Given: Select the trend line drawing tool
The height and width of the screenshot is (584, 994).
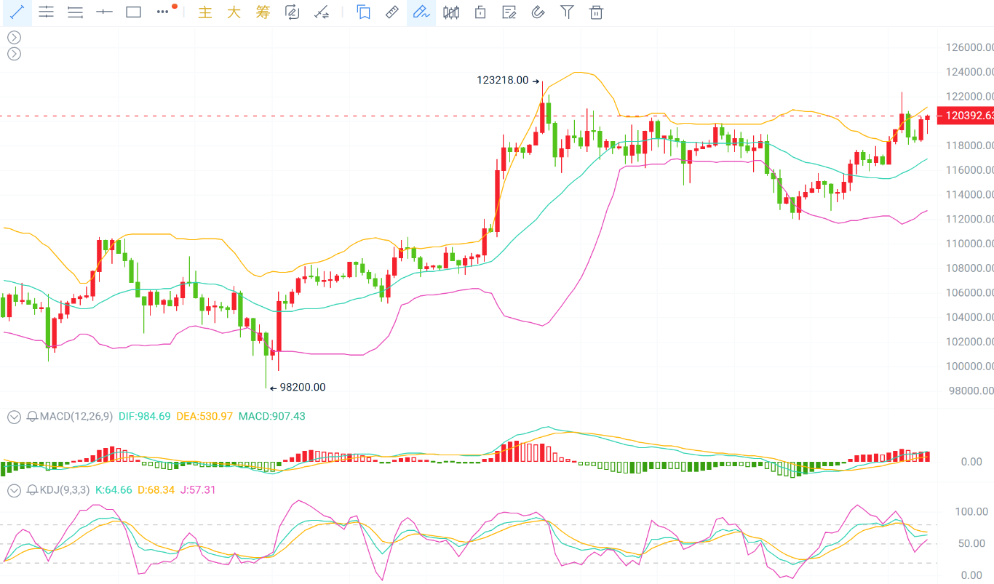Looking at the screenshot, I should coord(17,12).
